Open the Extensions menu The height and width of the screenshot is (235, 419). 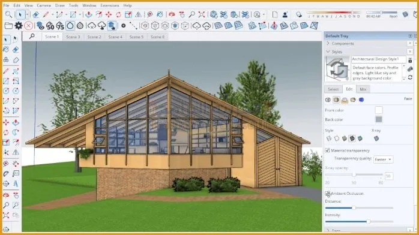(x=110, y=5)
